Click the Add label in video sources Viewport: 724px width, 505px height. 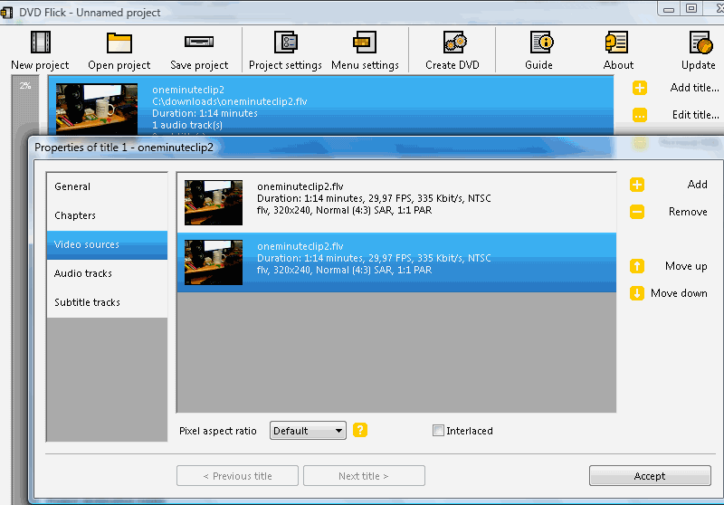(x=697, y=185)
